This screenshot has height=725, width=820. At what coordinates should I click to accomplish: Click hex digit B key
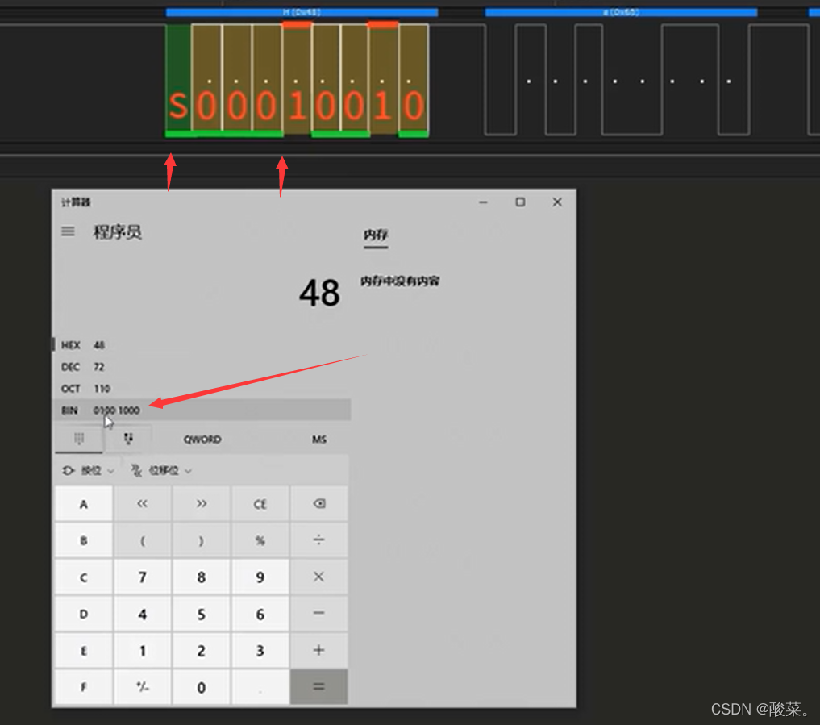click(84, 540)
